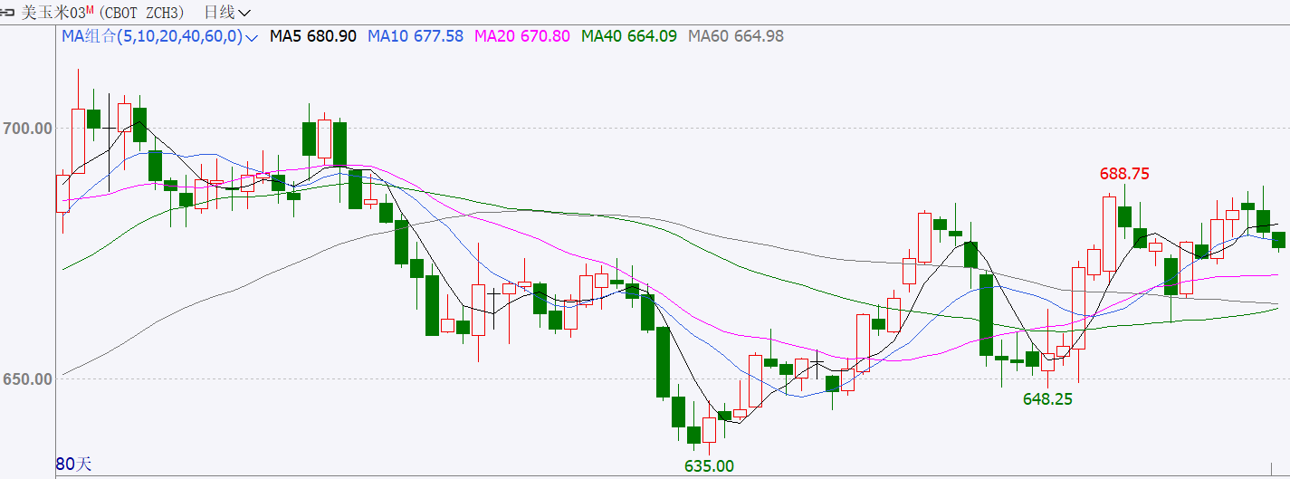Click the 80天 range label
Screen dimensions: 1290x479
tap(74, 465)
